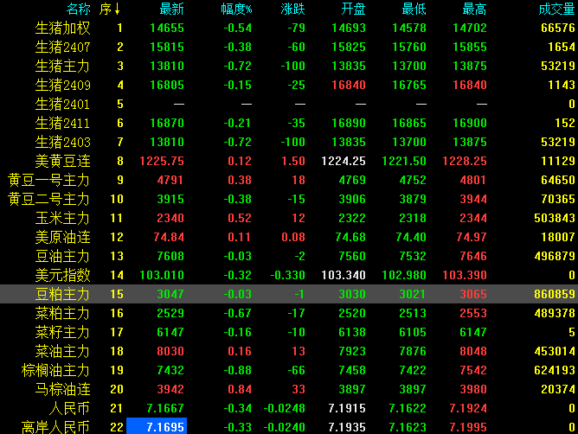Click latest price 2340 of 玉米主力

(x=170, y=218)
